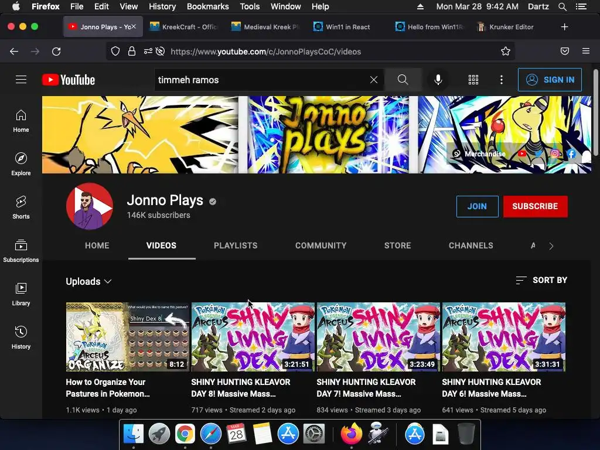Open Explore in sidebar

coord(21,164)
